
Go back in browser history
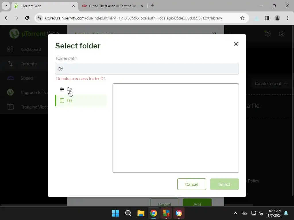tap(6, 18)
